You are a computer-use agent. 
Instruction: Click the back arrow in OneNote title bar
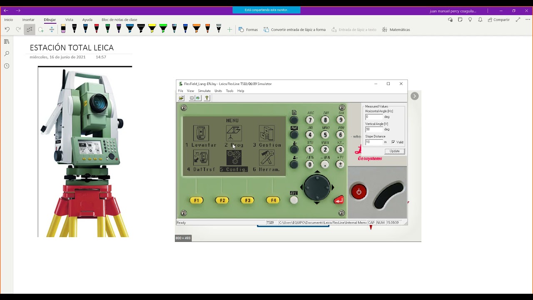click(6, 10)
